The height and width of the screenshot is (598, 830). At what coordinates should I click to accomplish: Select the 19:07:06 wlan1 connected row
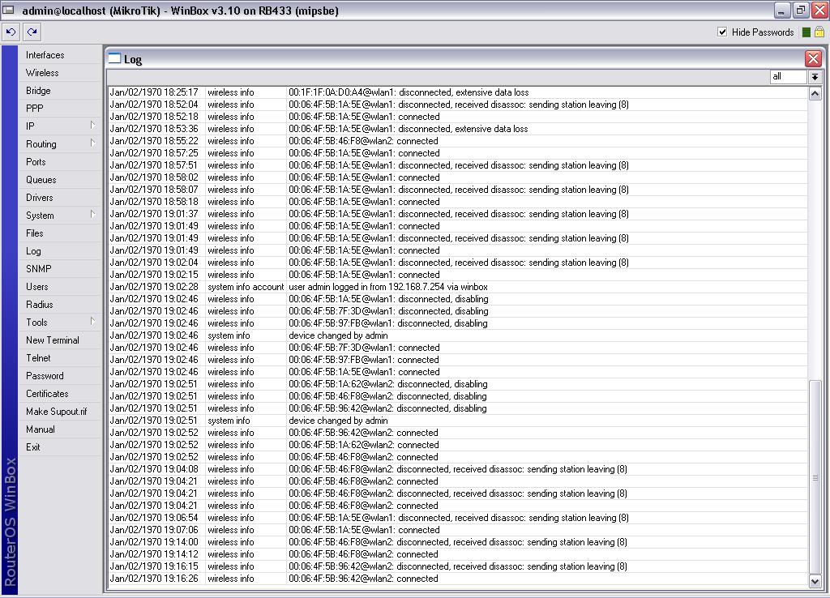(x=457, y=530)
